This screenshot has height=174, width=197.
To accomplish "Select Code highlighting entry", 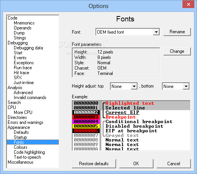I will tap(29, 152).
